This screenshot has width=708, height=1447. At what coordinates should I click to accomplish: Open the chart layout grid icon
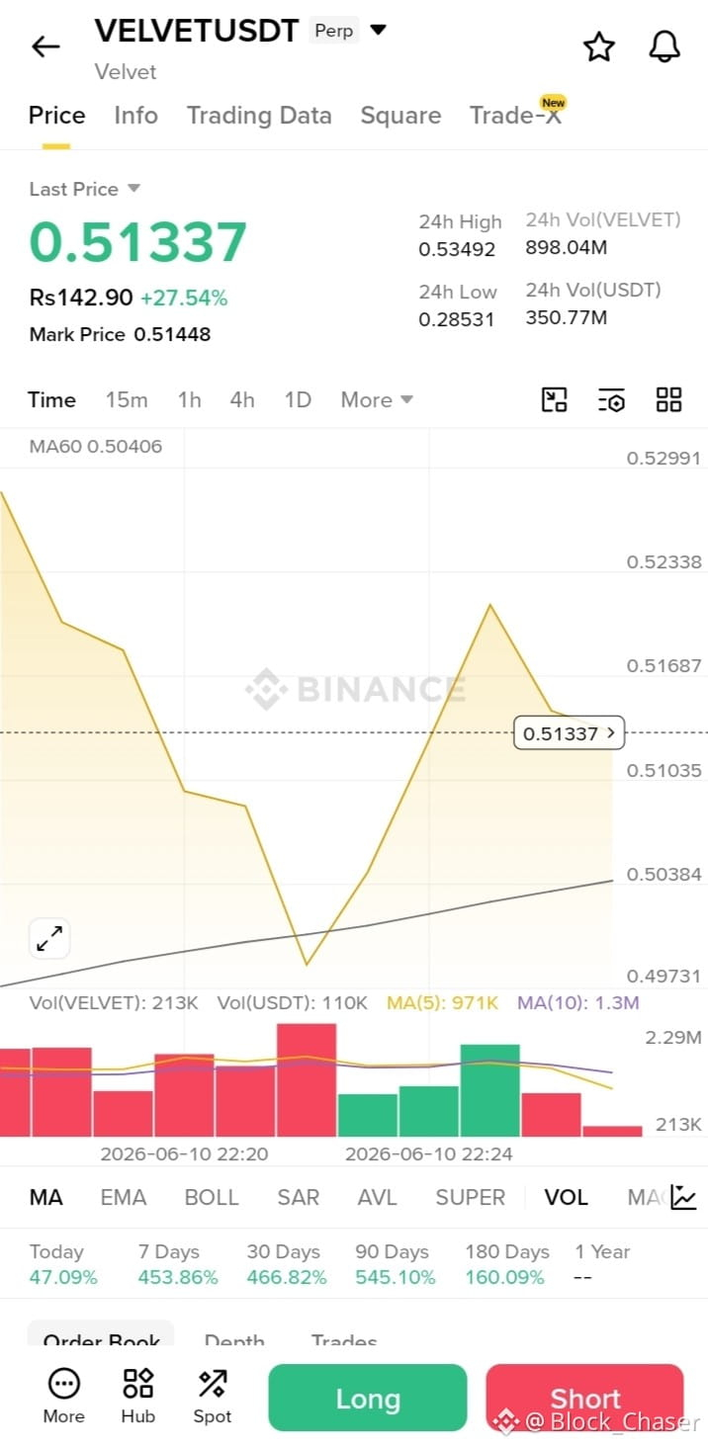669,399
